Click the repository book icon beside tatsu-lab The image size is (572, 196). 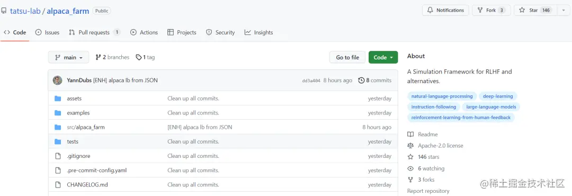coord(4,11)
